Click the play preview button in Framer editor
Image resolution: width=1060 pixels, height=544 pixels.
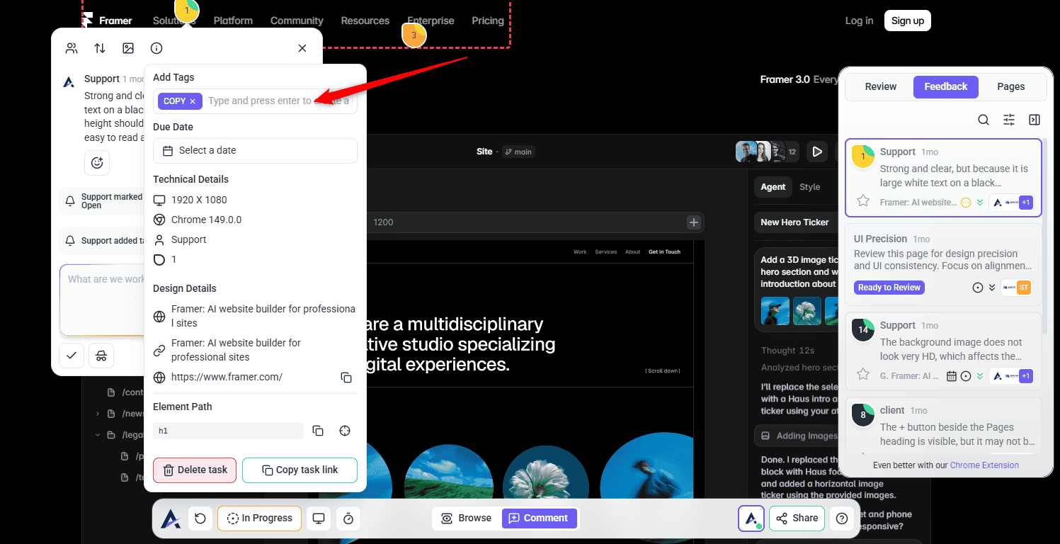pos(817,151)
